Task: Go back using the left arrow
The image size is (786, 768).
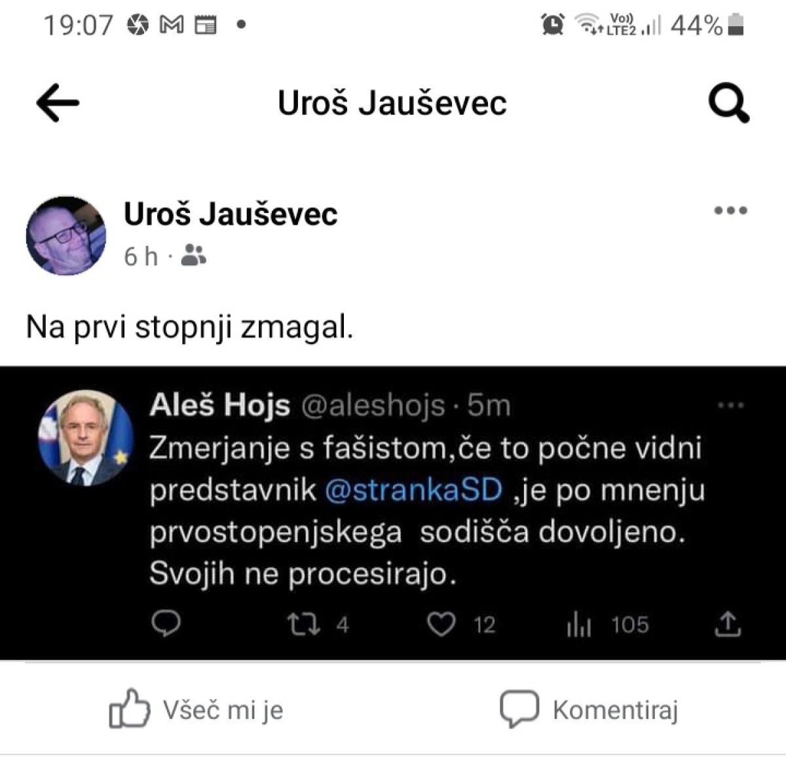Action: [58, 103]
